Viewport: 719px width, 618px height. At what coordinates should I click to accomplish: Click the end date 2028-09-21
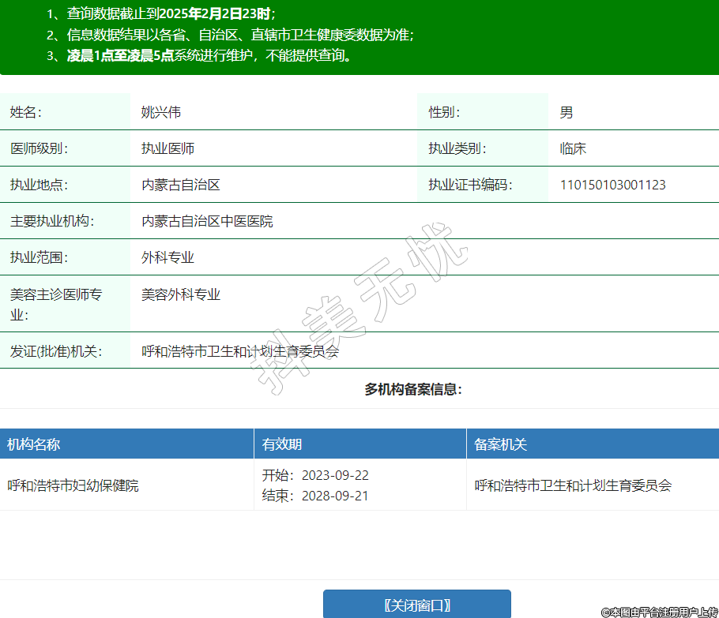tap(335, 496)
